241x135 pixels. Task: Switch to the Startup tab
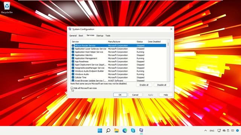point(100,36)
